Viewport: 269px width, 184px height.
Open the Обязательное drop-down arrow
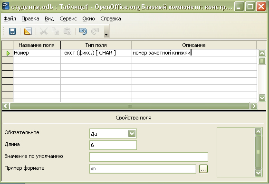[132, 134]
